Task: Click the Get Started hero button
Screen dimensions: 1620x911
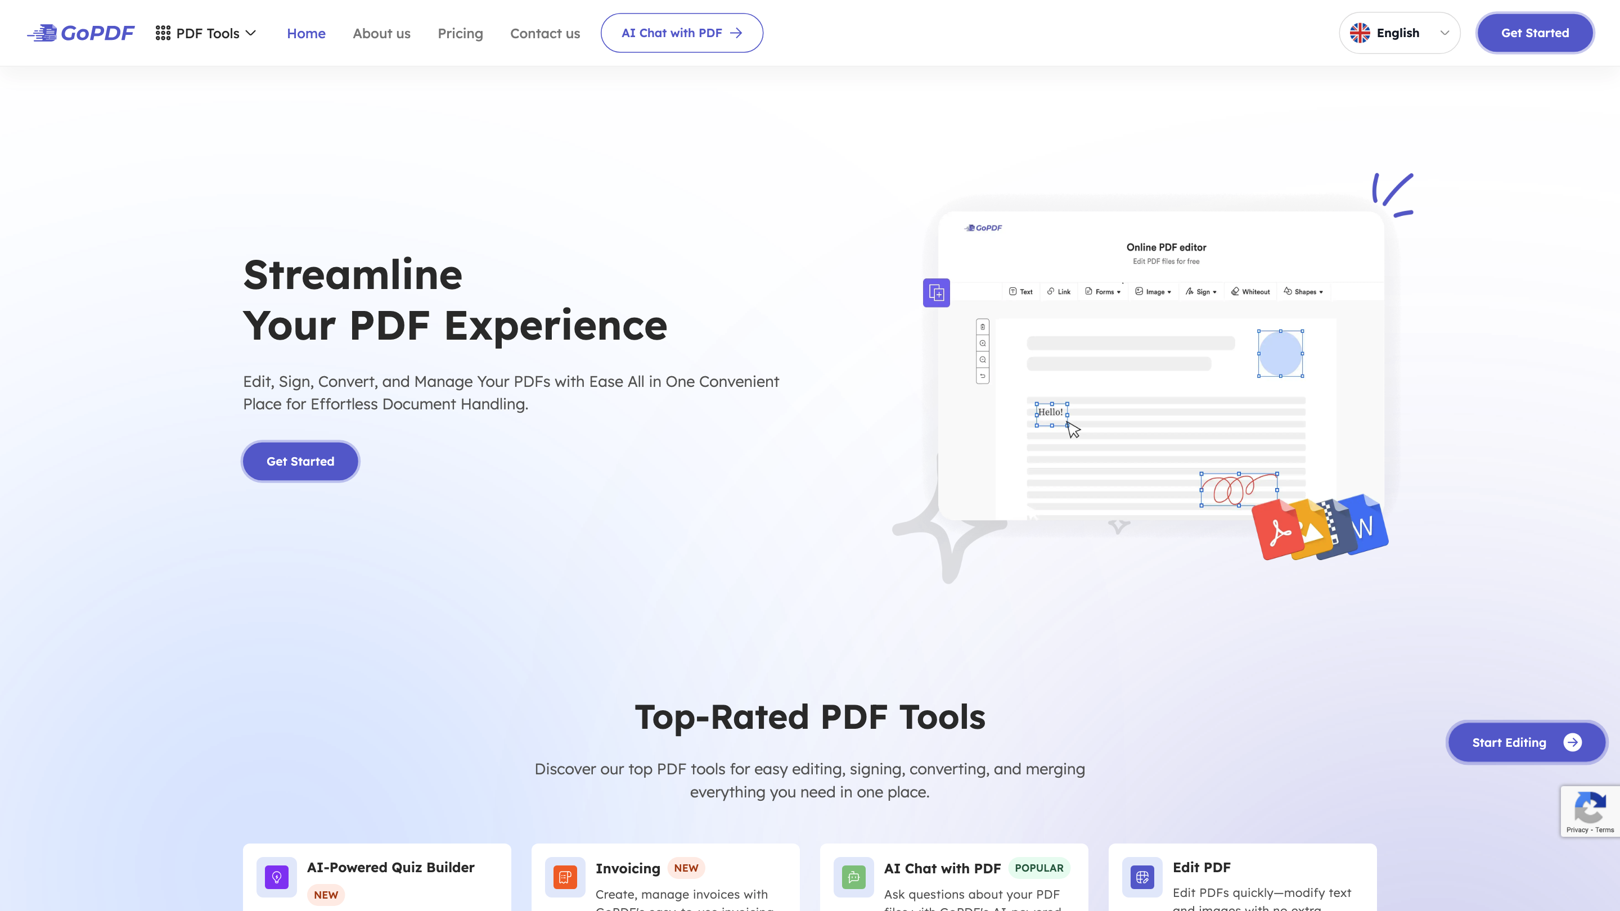Action: [x=300, y=461]
